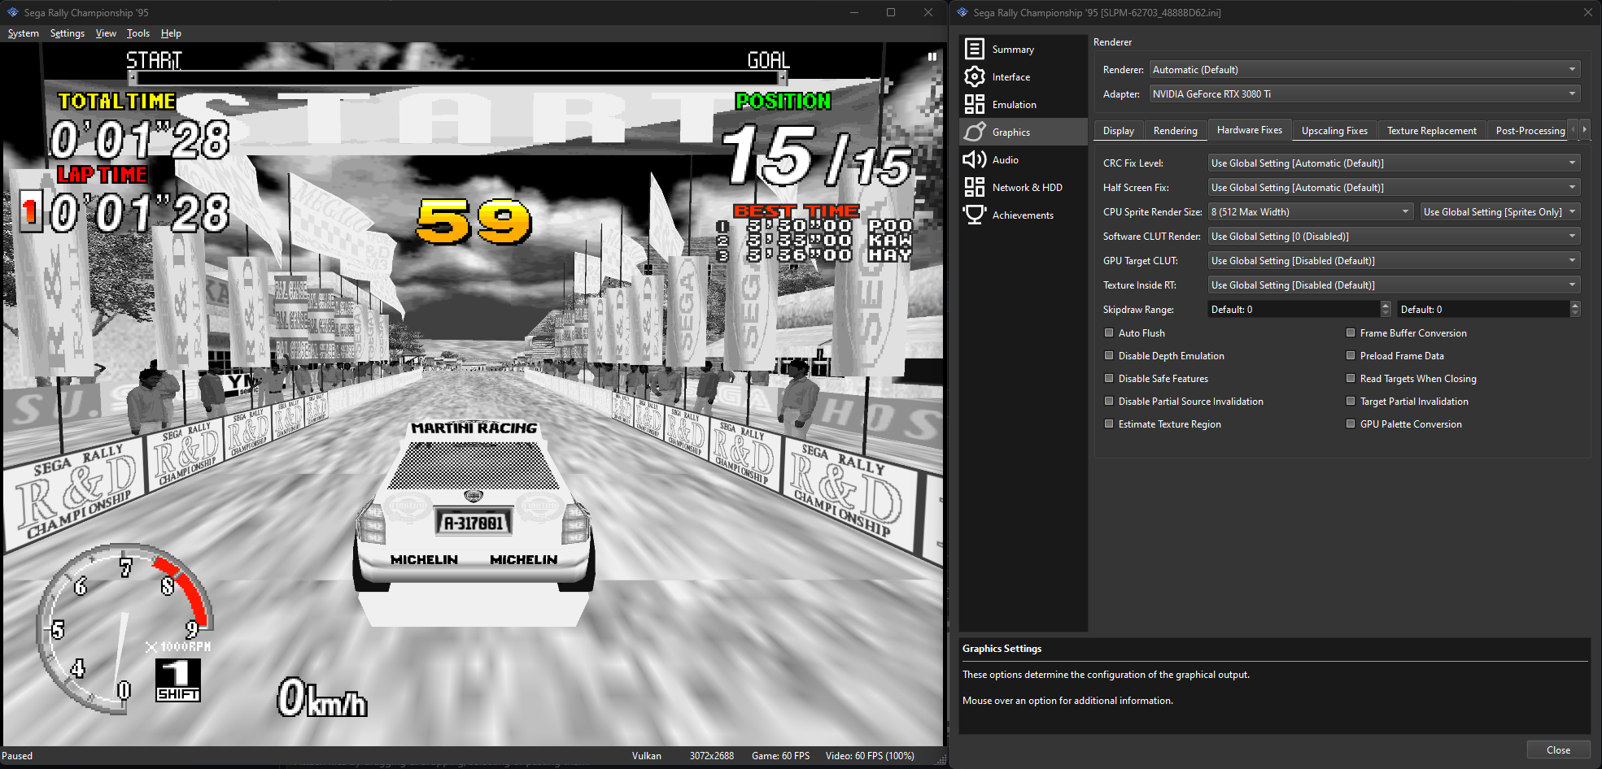The image size is (1602, 769).
Task: Open the Summary section in the sidebar
Action: click(1012, 49)
